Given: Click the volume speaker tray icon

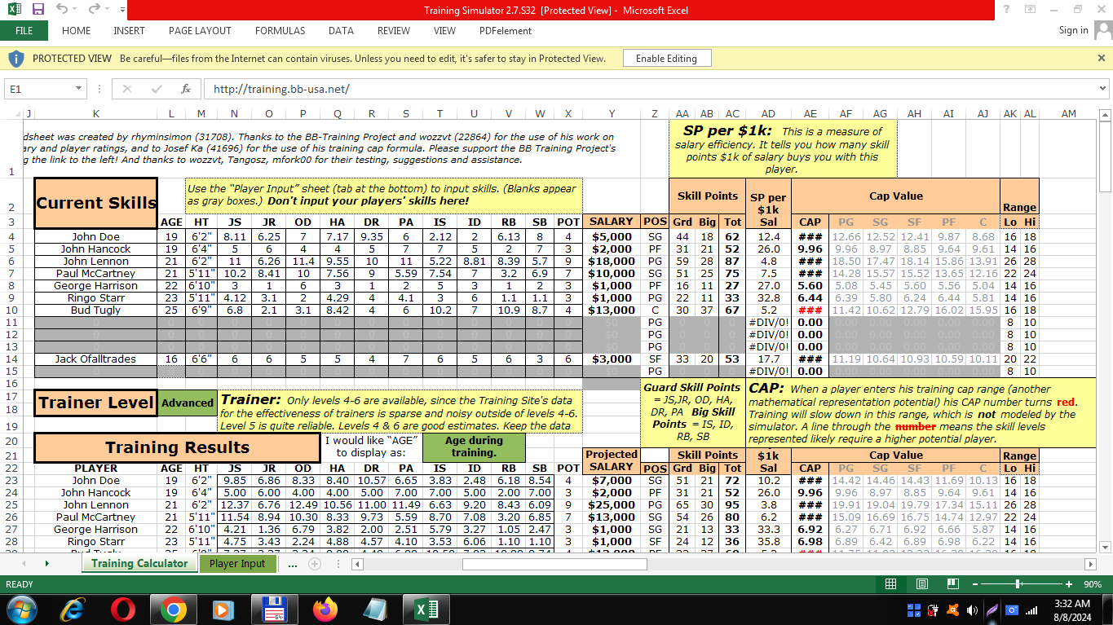Looking at the screenshot, I should pos(972,610).
